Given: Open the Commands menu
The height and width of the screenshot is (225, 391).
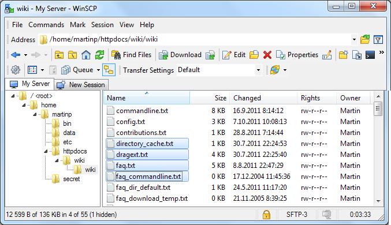Looking at the screenshot, I should tap(46, 25).
